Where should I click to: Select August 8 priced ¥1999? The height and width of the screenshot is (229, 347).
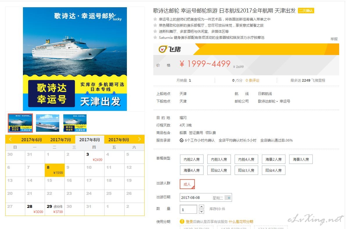(x=55, y=170)
